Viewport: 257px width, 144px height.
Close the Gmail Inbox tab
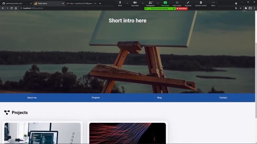95,4
